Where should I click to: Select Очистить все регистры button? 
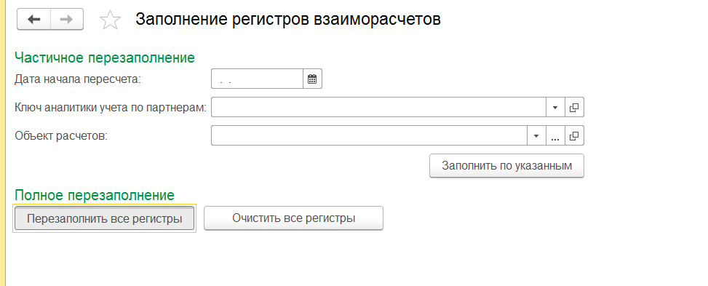[293, 218]
